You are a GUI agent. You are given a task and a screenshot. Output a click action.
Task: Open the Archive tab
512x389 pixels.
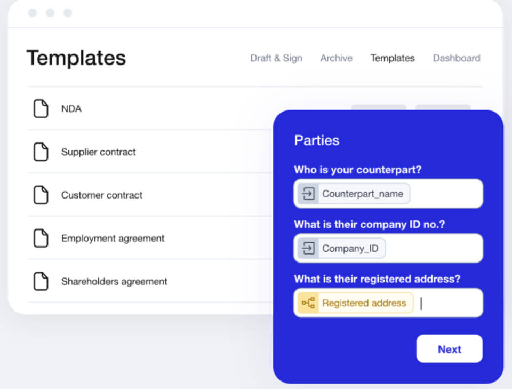click(x=336, y=58)
